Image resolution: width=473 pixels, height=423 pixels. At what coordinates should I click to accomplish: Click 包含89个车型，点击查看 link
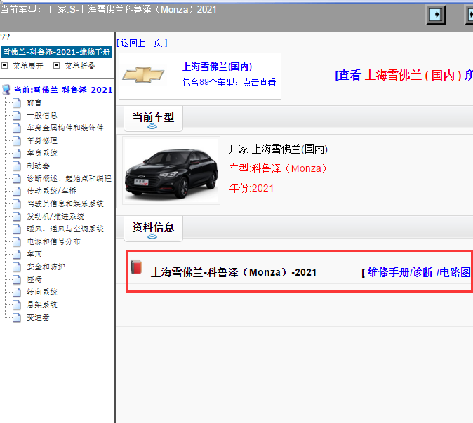tap(229, 82)
